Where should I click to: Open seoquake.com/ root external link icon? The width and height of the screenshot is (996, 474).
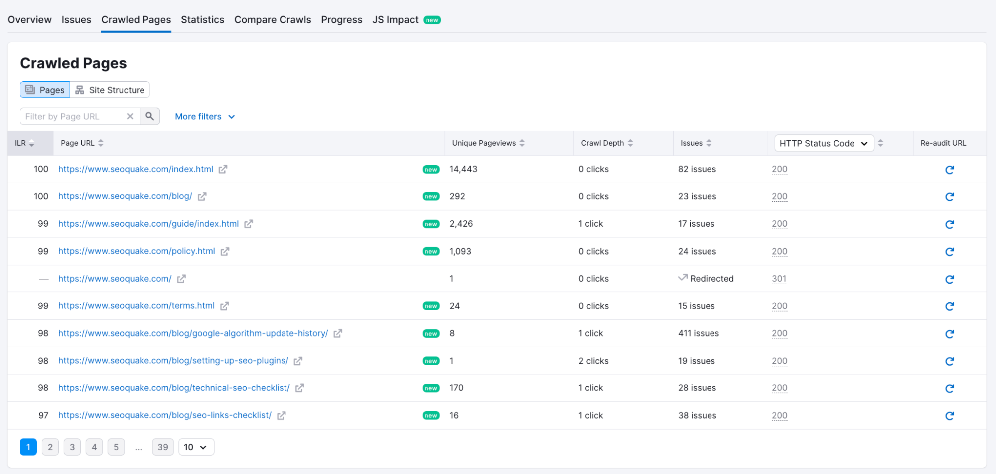click(x=181, y=279)
